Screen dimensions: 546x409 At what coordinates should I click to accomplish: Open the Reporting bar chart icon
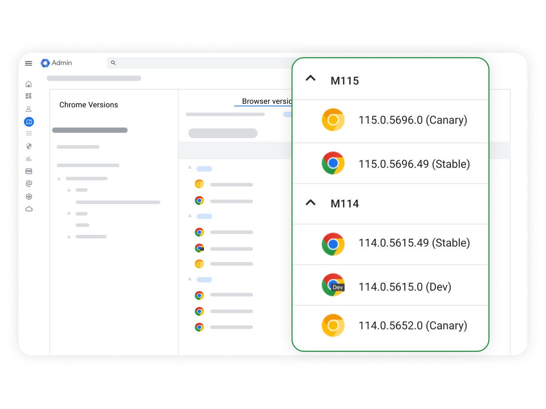tap(29, 159)
